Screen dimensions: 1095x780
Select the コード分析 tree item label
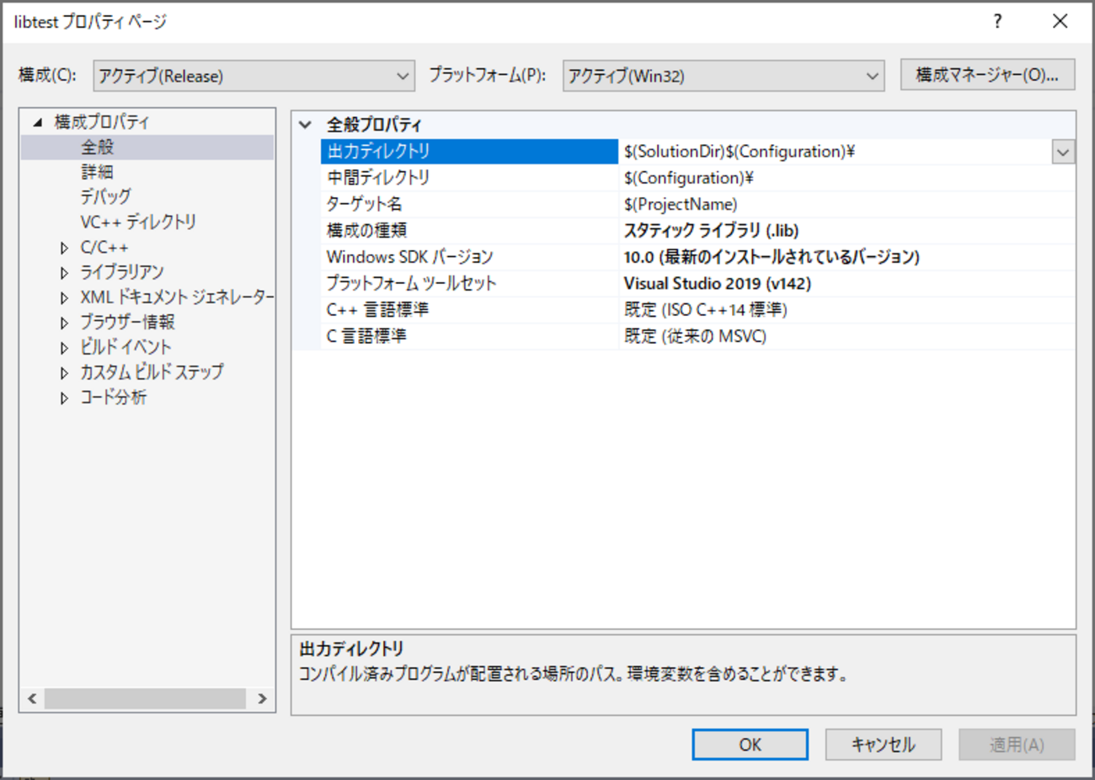[x=113, y=397]
